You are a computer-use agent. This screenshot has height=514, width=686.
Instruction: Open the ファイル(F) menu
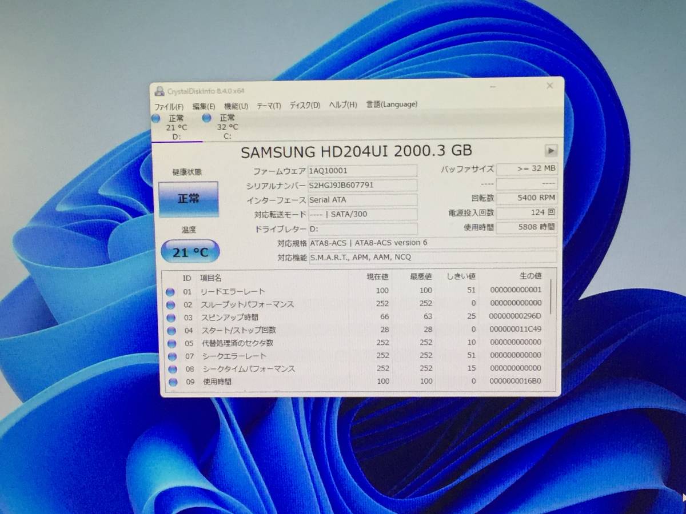[169, 106]
